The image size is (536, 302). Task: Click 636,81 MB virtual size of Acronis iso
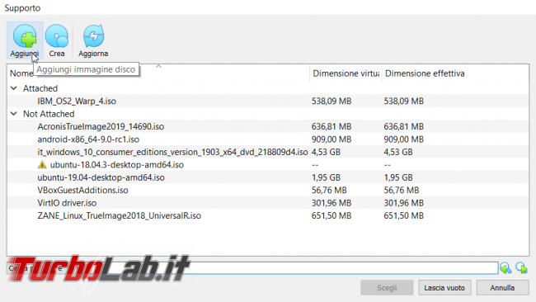(331, 126)
